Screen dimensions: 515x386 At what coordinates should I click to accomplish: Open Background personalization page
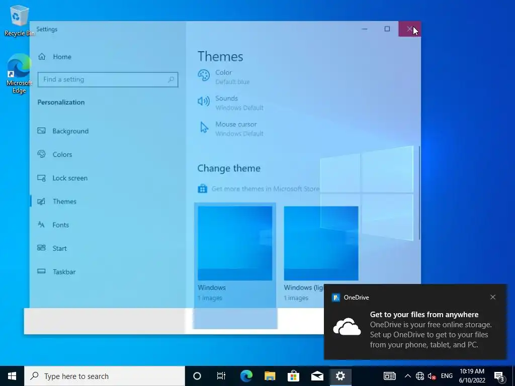[x=63, y=131]
